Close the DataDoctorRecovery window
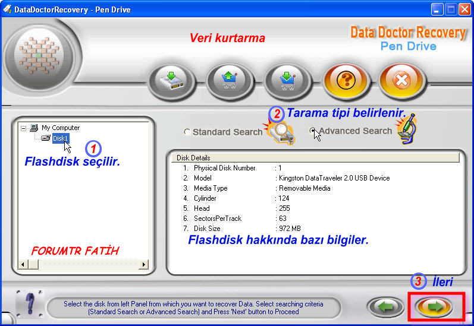The width and height of the screenshot is (474, 326). click(464, 10)
